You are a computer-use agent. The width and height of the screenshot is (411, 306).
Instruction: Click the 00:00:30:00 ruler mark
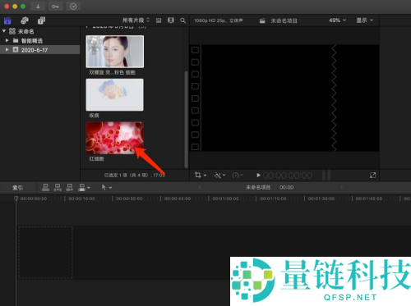tap(129, 199)
